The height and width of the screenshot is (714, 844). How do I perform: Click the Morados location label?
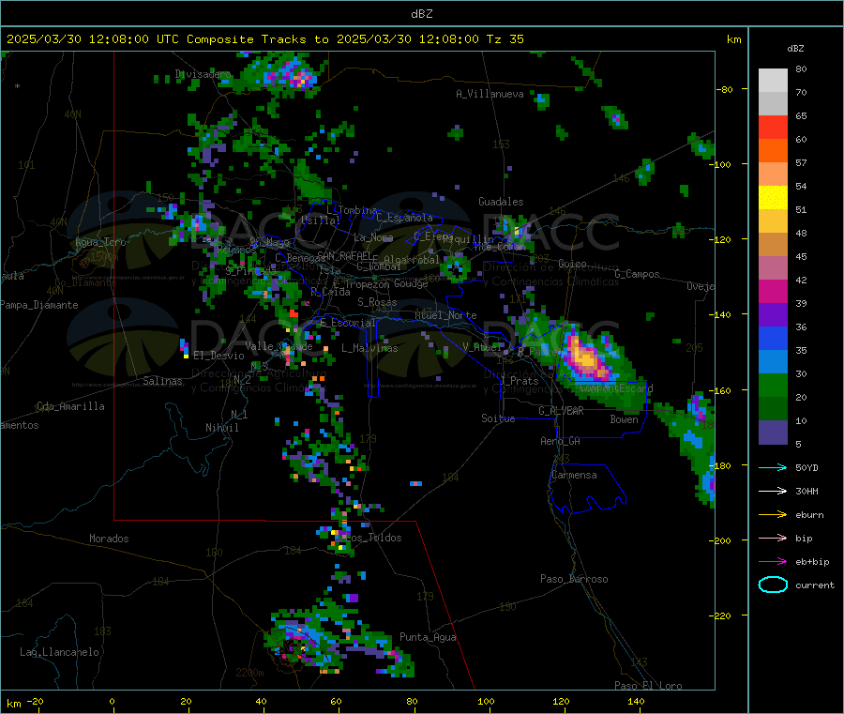pyautogui.click(x=109, y=539)
